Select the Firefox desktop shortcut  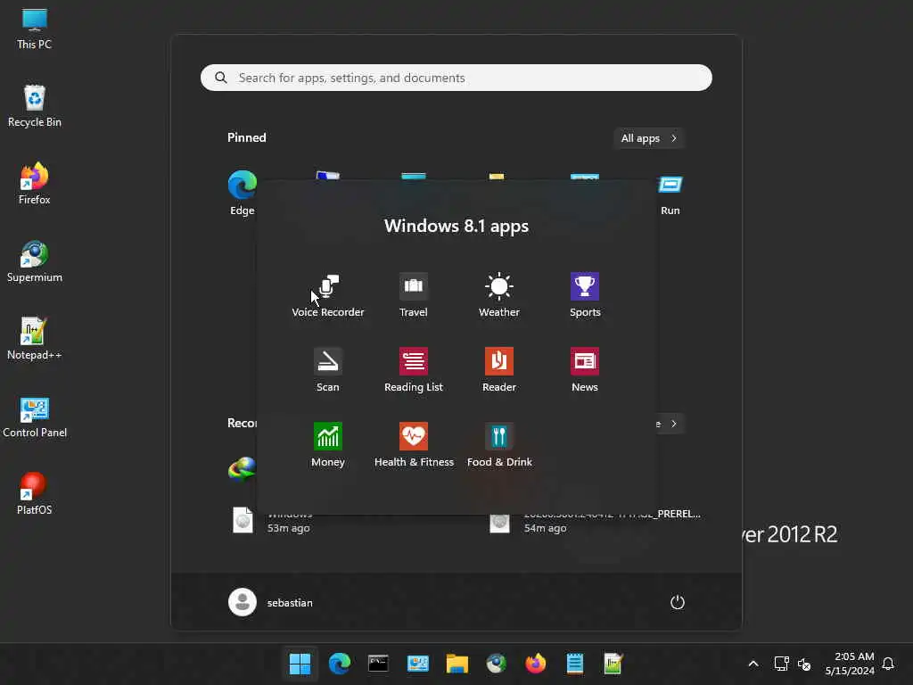point(35,184)
